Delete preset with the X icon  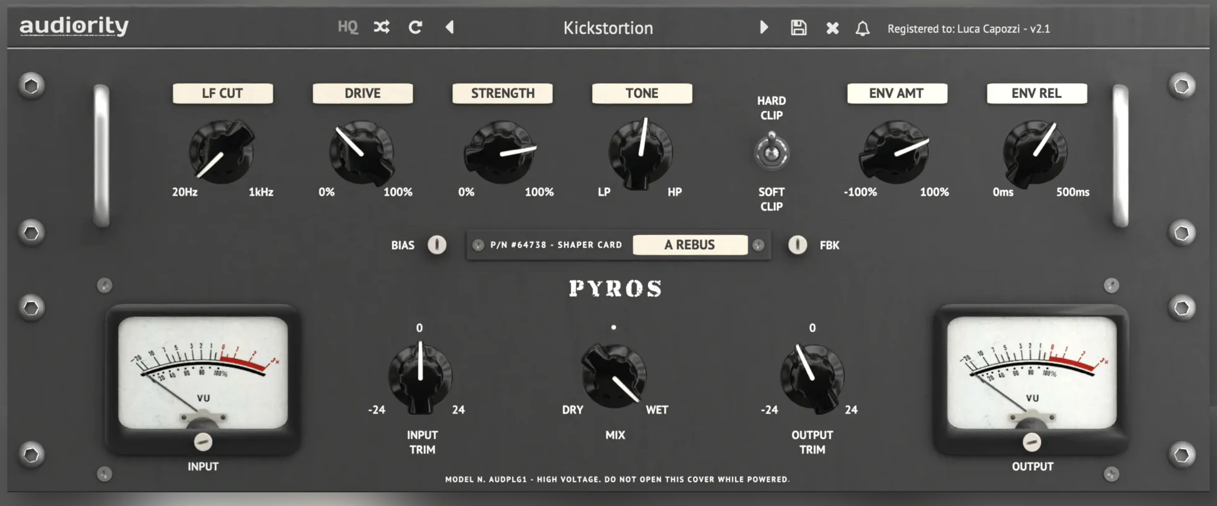pos(832,28)
